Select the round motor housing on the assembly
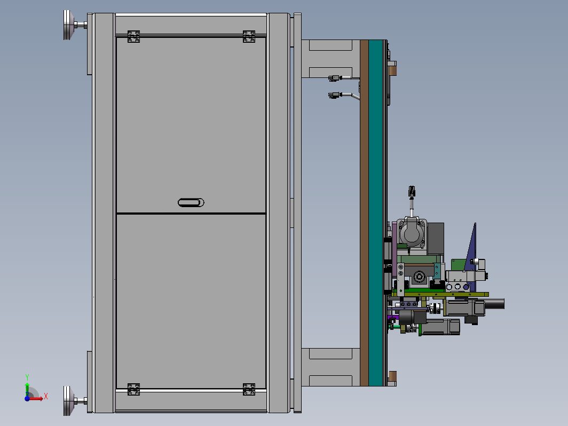568x426 pixels. tap(412, 233)
